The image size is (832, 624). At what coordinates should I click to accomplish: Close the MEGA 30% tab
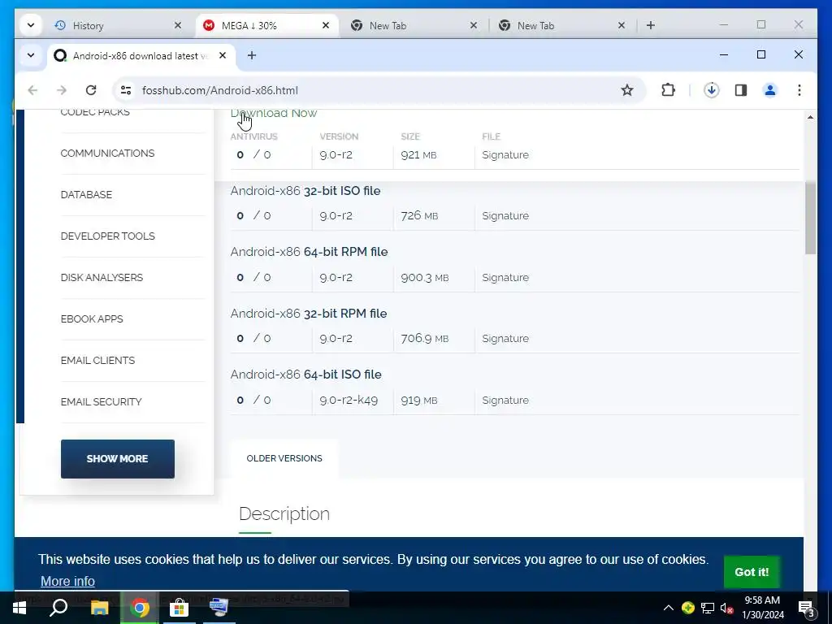coord(326,25)
